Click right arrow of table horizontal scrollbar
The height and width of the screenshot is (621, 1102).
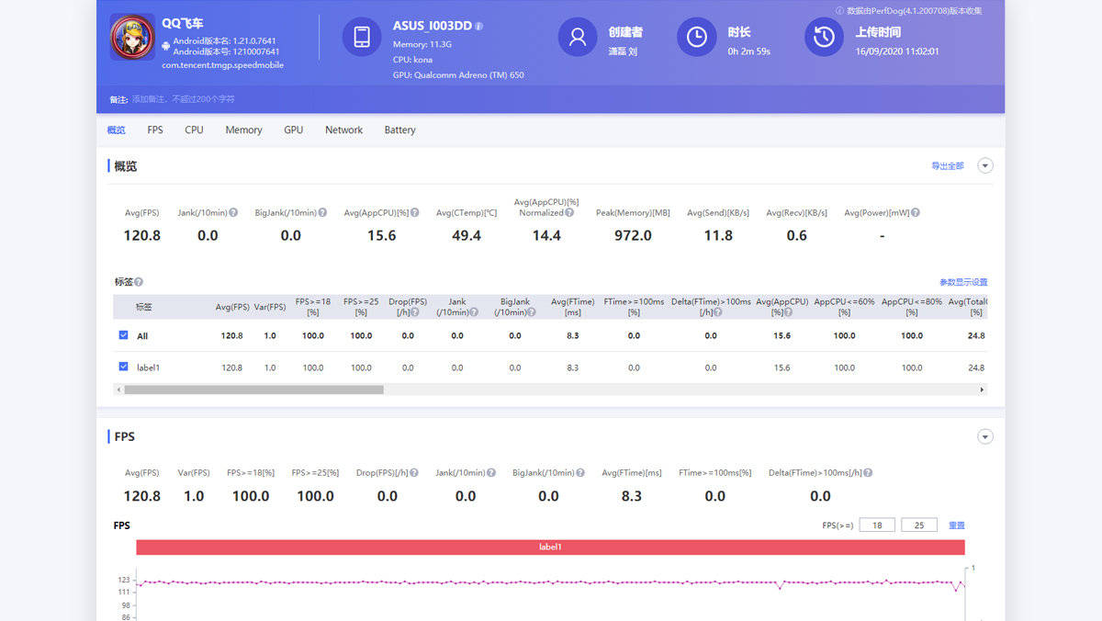click(x=982, y=390)
